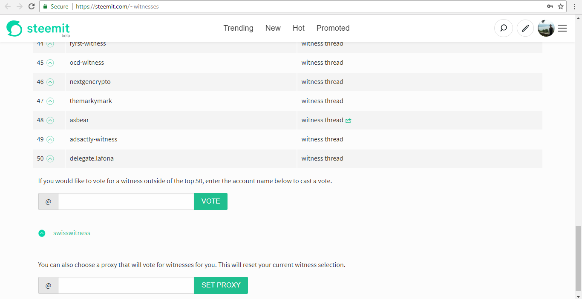Image resolution: width=582 pixels, height=299 pixels.
Task: Upvote witness adsactly-witness at rank 49
Action: click(x=50, y=140)
